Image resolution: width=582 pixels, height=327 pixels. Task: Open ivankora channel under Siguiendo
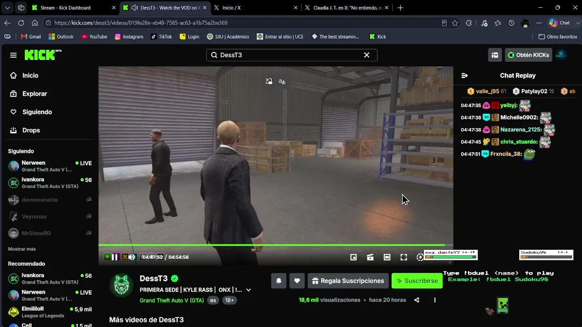click(50, 183)
